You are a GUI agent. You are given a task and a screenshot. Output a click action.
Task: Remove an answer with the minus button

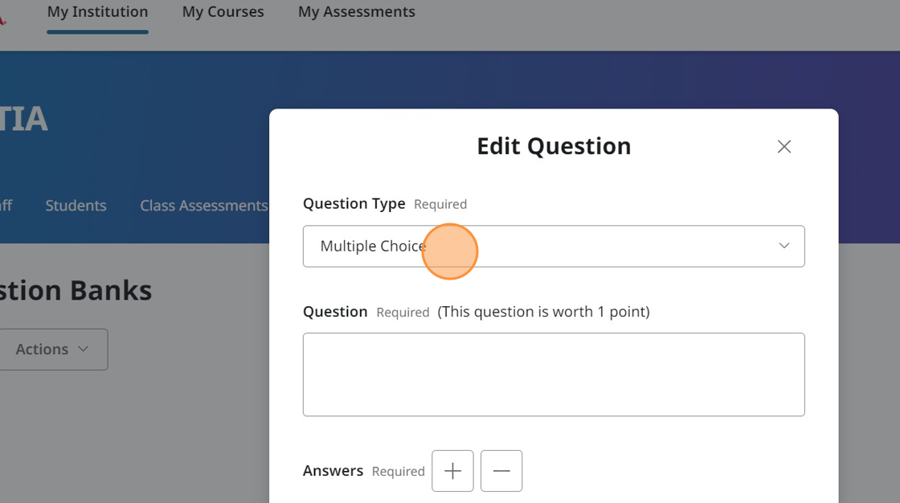point(501,471)
